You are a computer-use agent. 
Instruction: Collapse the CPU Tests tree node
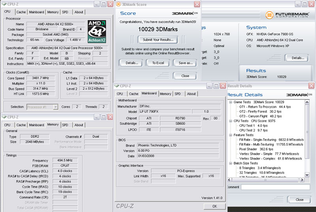click(231, 121)
